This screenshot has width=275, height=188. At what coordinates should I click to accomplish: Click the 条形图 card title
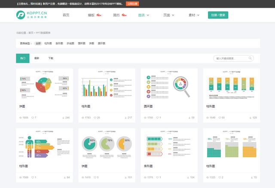tap(148, 166)
